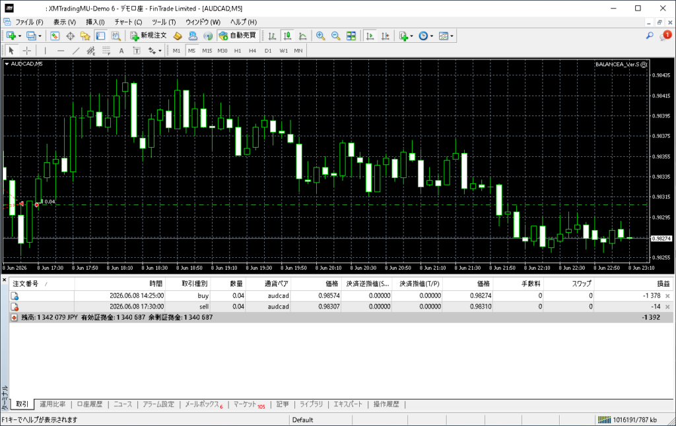Switch timeframe to M1
676x426 pixels.
pyautogui.click(x=176, y=50)
